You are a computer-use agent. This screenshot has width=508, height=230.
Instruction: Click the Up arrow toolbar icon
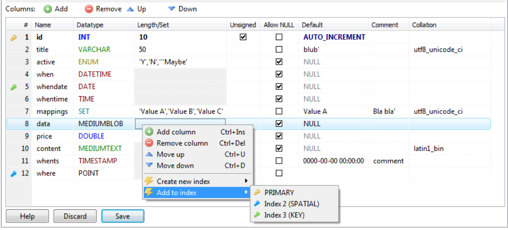click(130, 9)
